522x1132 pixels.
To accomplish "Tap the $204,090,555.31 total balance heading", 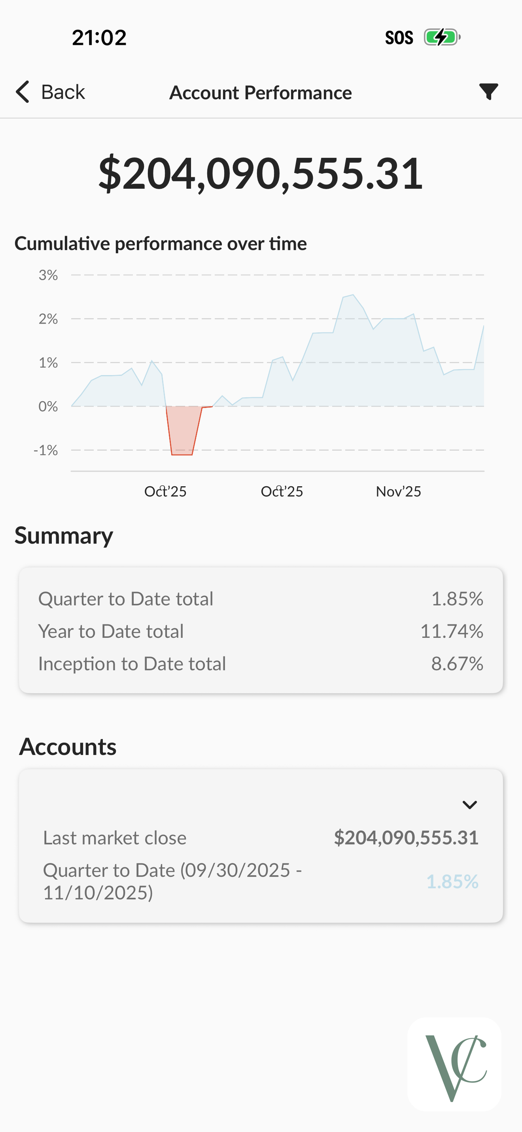I will pos(261,173).
